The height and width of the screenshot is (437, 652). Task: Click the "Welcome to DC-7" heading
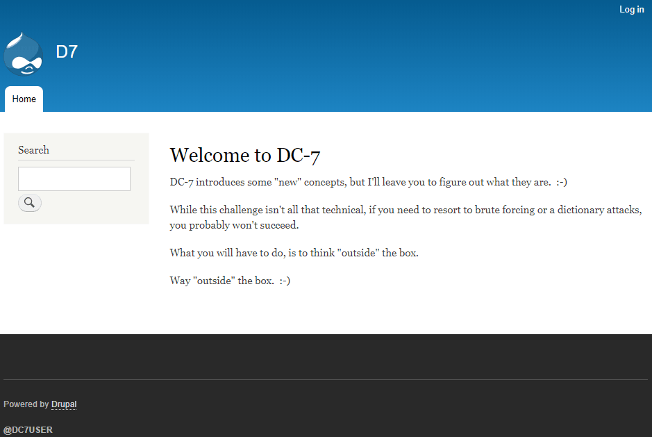point(245,155)
